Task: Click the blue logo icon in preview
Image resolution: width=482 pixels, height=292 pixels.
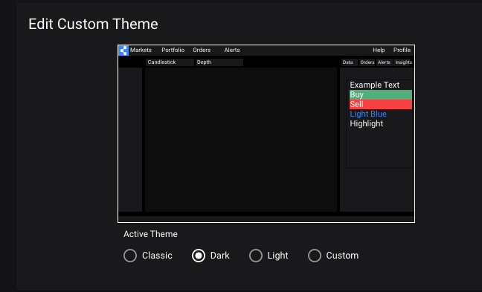Action: coord(123,51)
